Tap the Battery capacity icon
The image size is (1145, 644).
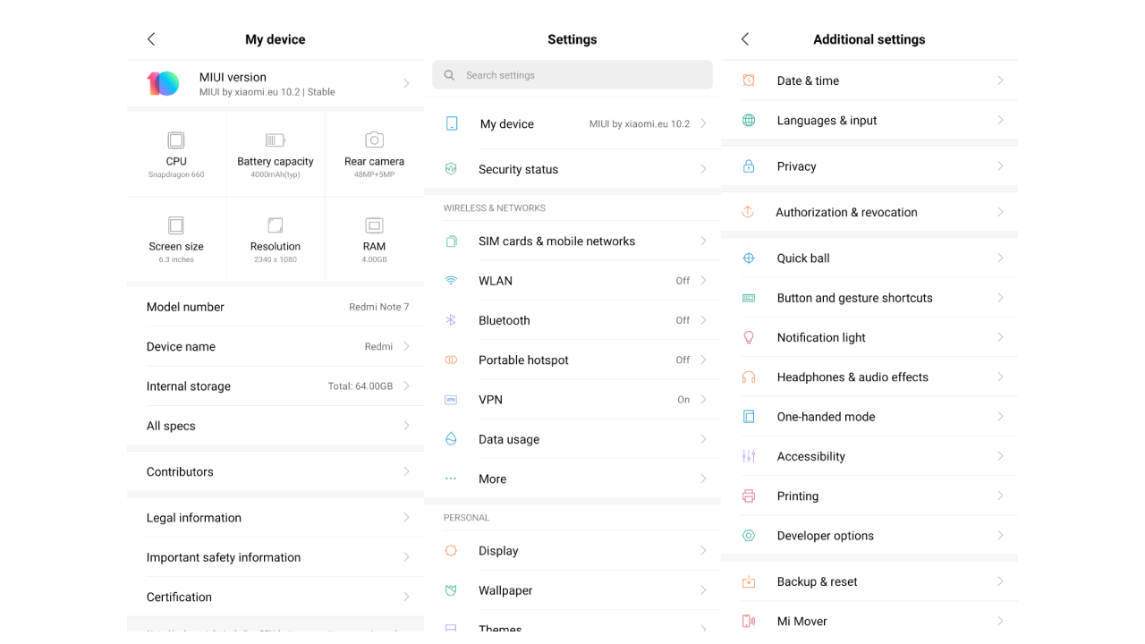click(276, 140)
